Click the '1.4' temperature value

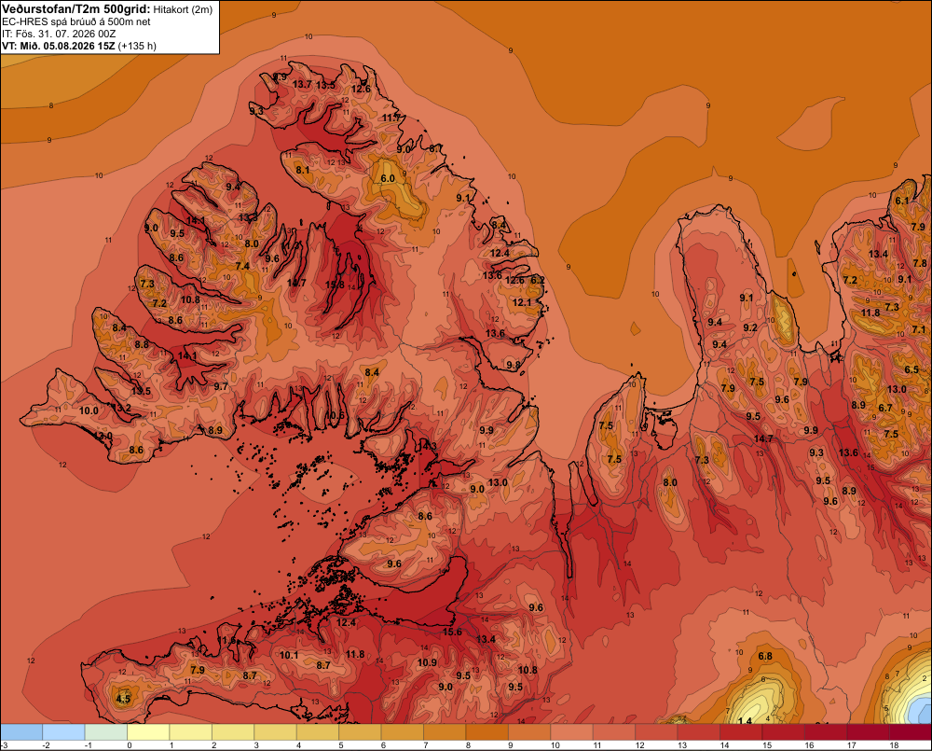click(745, 721)
